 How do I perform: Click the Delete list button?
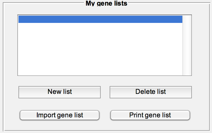coord(150,92)
